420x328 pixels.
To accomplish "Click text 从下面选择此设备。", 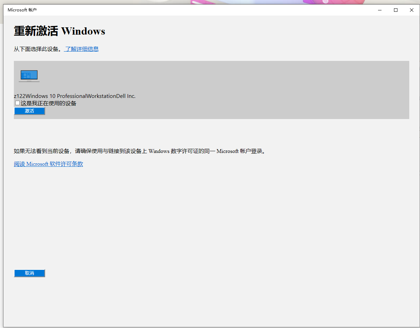I will click(38, 49).
